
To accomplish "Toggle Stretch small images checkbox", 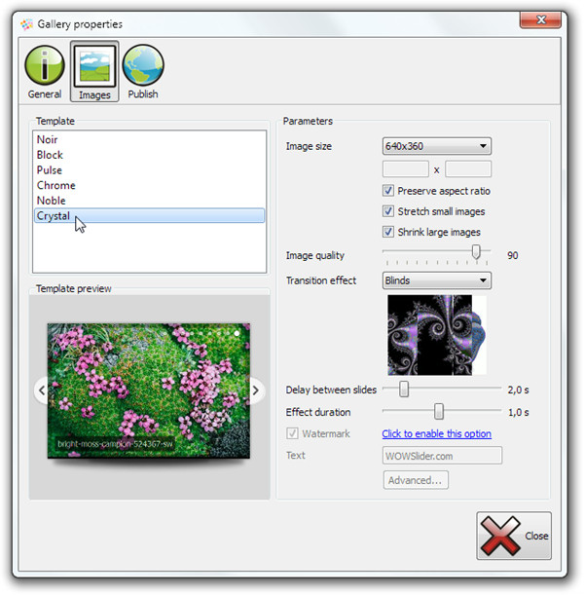I will tap(388, 211).
